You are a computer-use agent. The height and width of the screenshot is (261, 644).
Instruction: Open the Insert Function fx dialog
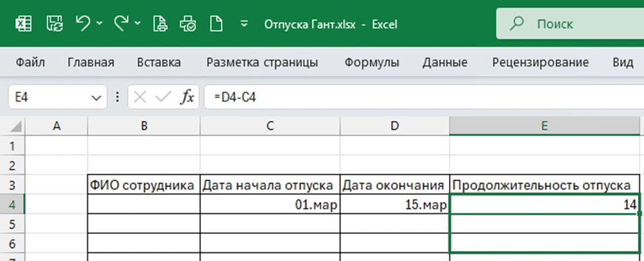click(187, 97)
